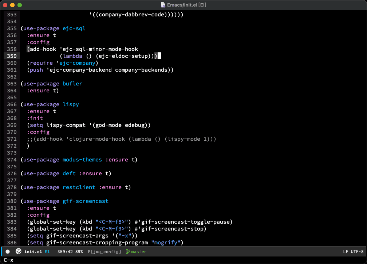Screen dimensions: 367x264
Task: Click the 359:42 cursor position indicator
Action: 66,252
